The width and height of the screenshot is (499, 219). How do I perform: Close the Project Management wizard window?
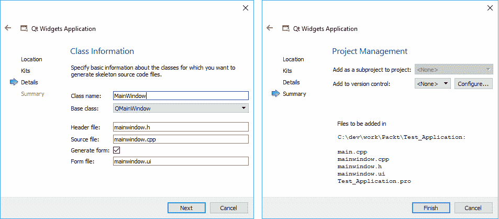pyautogui.click(x=489, y=8)
